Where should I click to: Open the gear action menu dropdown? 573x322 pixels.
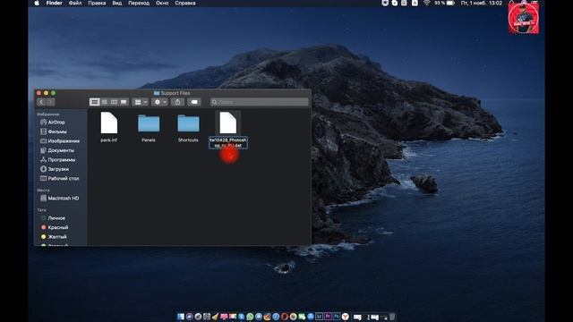click(160, 102)
